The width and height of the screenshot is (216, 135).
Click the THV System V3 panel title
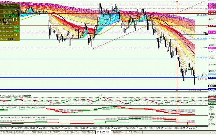point(10,6)
